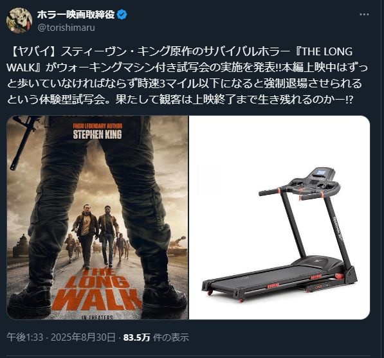This screenshot has width=384, height=358.
Task: Click the rifle on the movie poster
Action: [x=21, y=143]
